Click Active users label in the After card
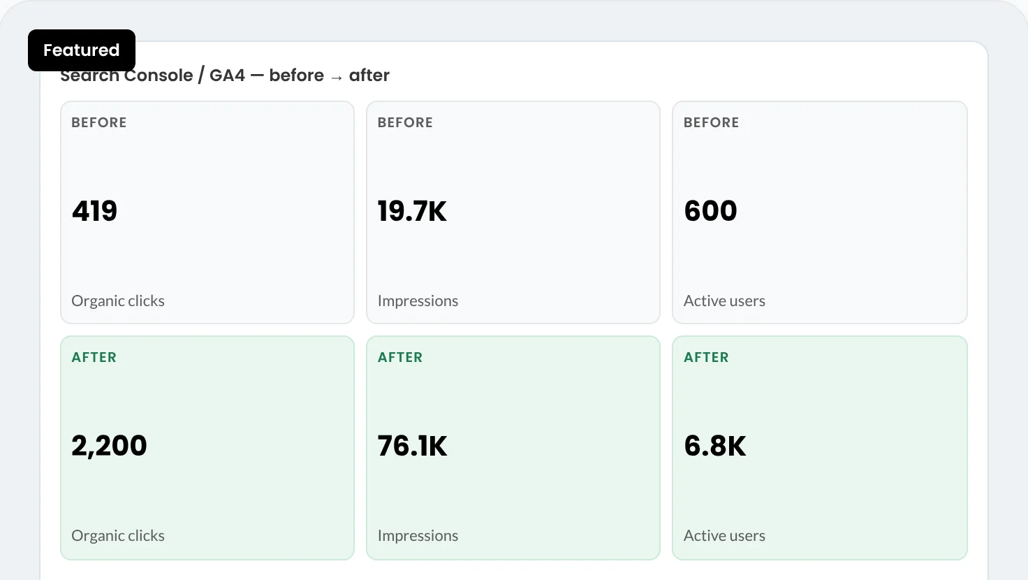The width and height of the screenshot is (1028, 580). (724, 536)
